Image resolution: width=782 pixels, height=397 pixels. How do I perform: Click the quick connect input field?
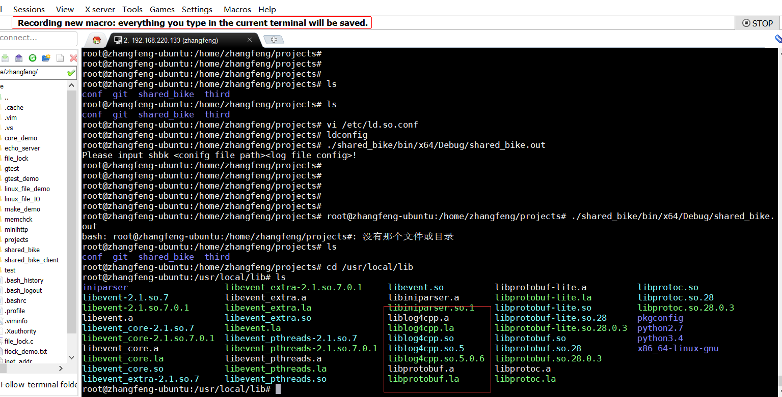(x=36, y=39)
